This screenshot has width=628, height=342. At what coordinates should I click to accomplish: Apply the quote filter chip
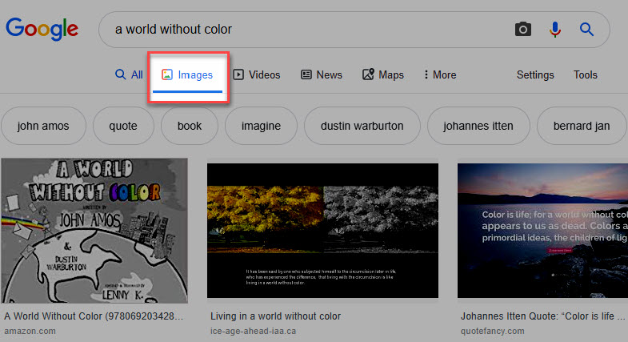pos(123,126)
